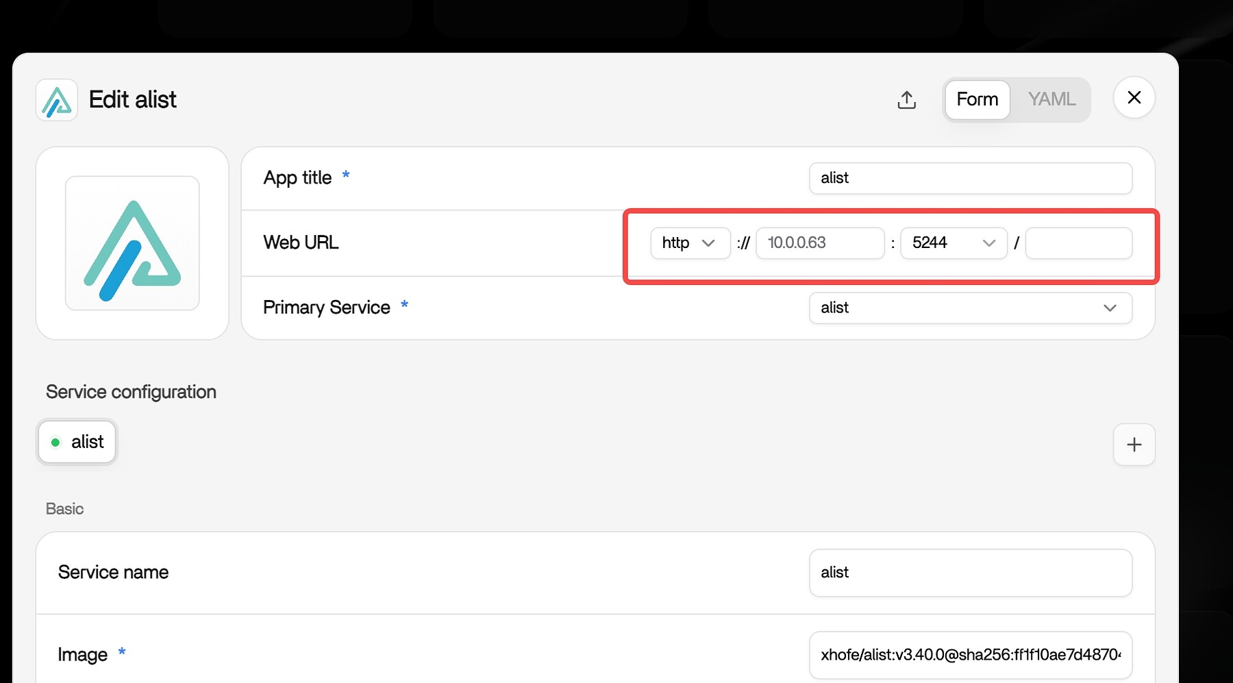Click the Web URL label

click(x=301, y=243)
